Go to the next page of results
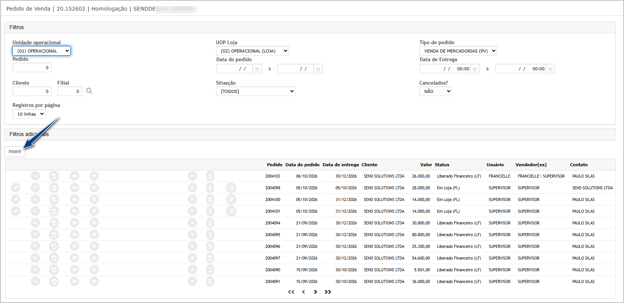 (315, 292)
